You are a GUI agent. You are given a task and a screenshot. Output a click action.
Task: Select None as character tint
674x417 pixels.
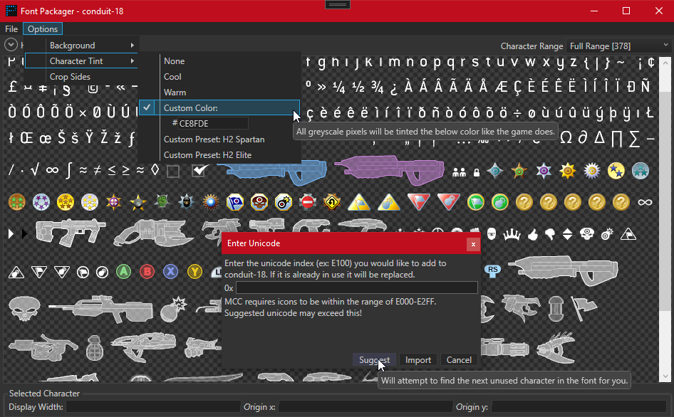[x=219, y=61]
